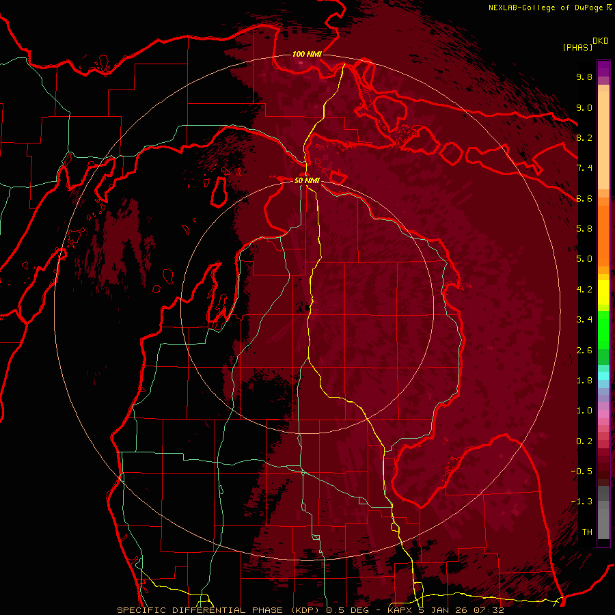The image size is (615, 615).
Task: Click the 3.4 value on color scale
Action: (584, 320)
